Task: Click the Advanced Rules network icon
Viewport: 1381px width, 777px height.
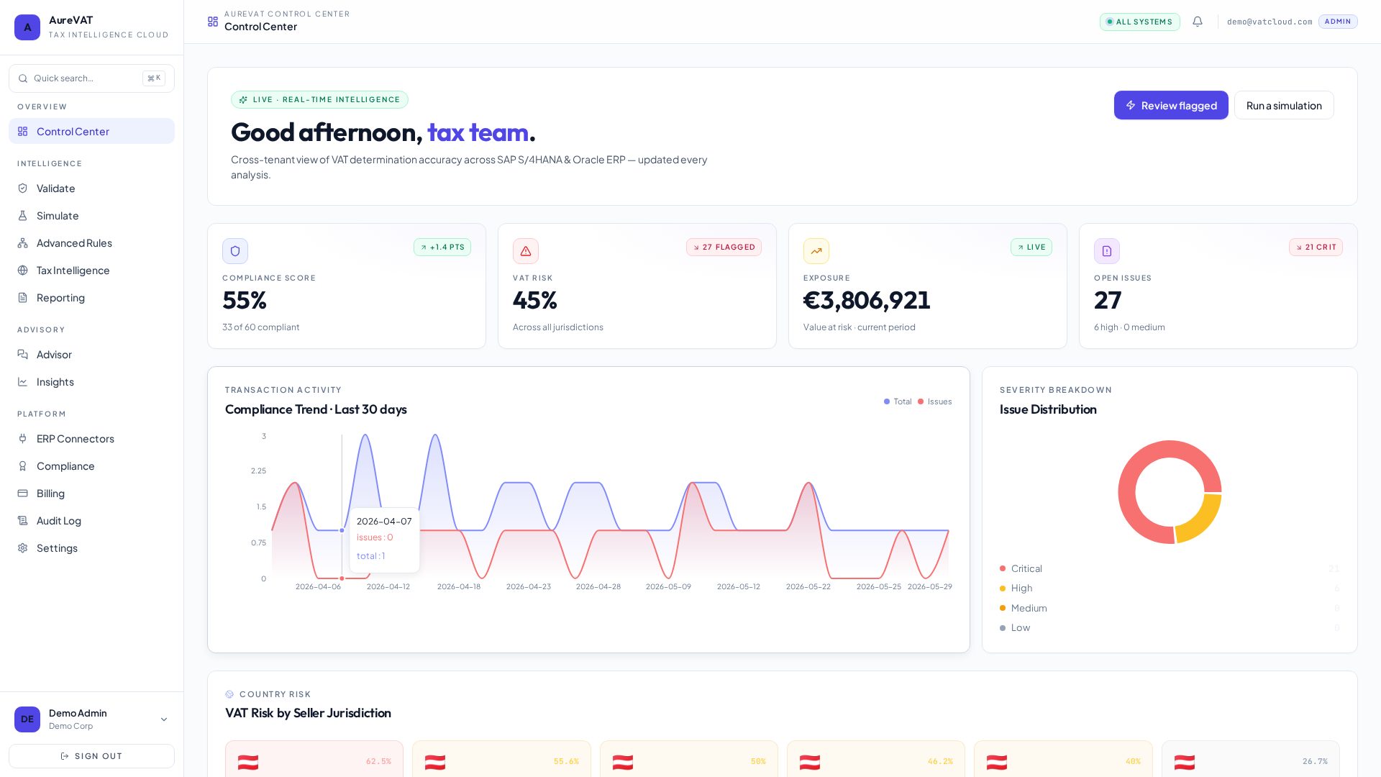Action: (x=23, y=243)
